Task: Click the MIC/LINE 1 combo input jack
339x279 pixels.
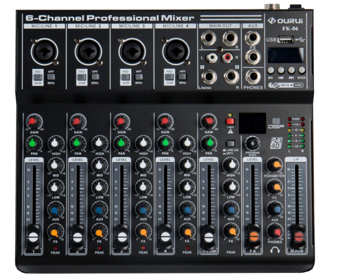Action: [44, 52]
